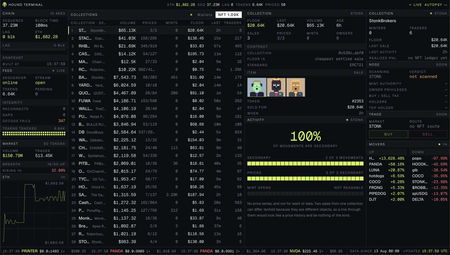Image resolution: width=450 pixels, height=255 pixels.
Task: Open the green zombie NFT thumbnail
Action: 257,87
